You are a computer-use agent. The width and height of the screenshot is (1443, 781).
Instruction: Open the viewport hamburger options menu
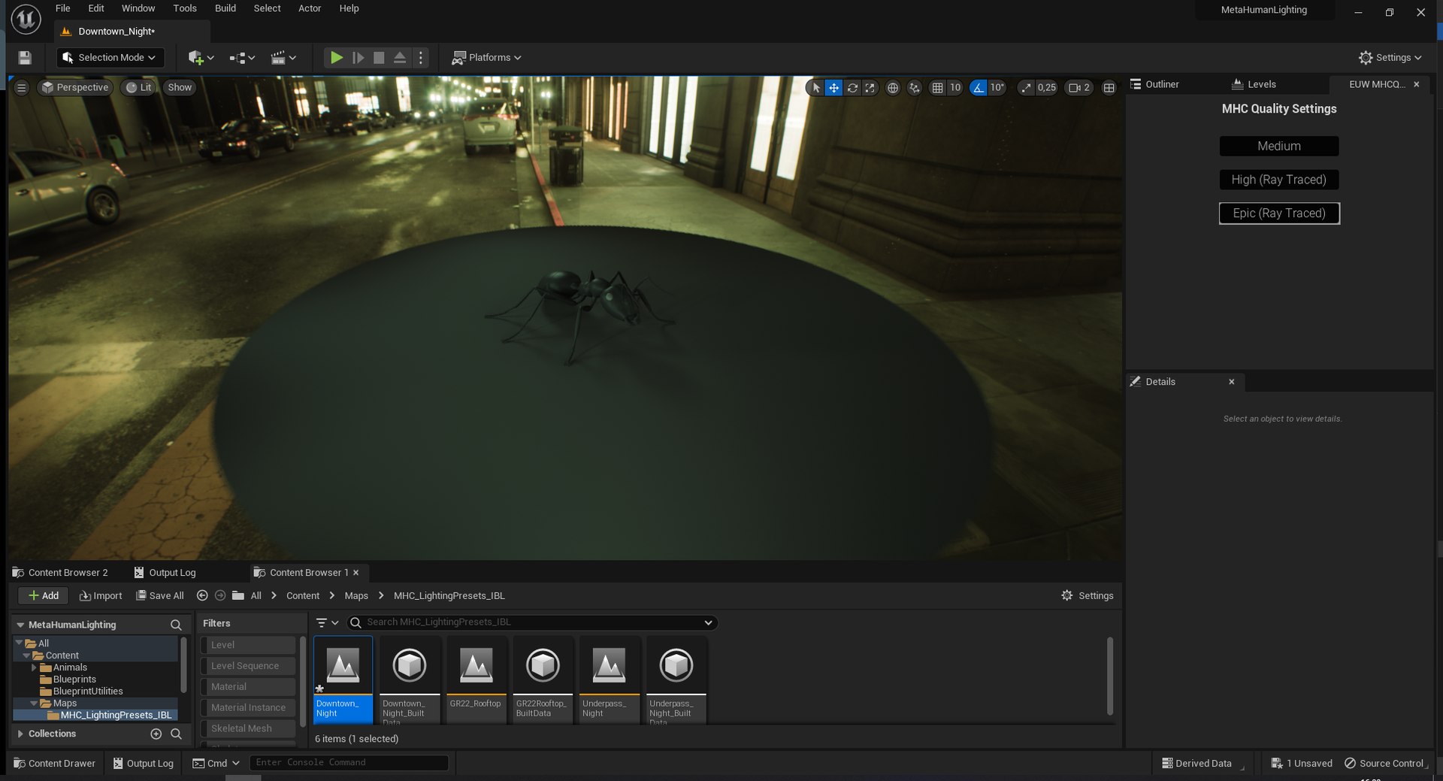tap(22, 88)
